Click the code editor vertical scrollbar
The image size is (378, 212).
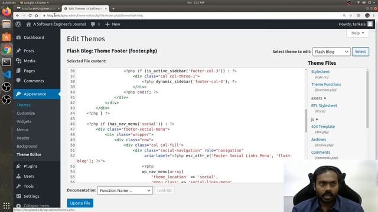click(306, 120)
